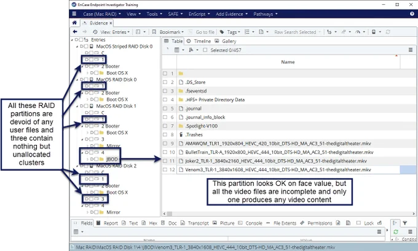Tick the Entries root checkbox in the tree
The height and width of the screenshot is (251, 418).
click(81, 40)
